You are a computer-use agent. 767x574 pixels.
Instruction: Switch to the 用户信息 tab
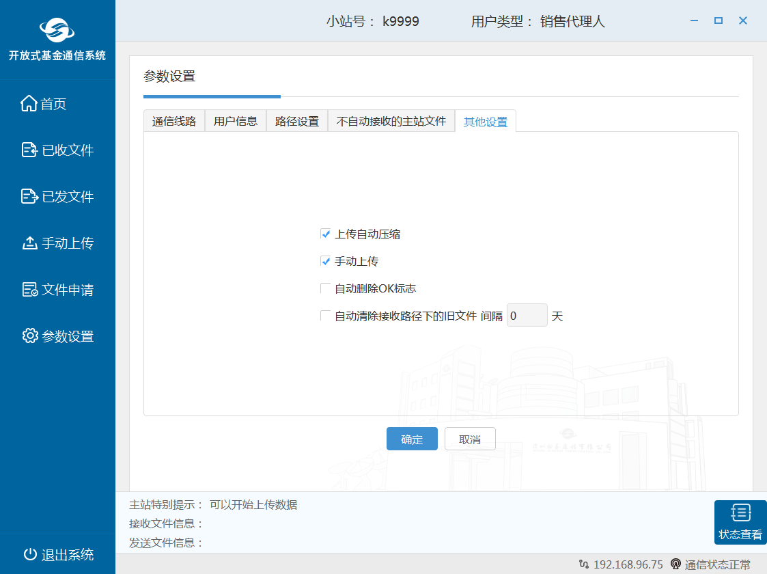point(235,121)
